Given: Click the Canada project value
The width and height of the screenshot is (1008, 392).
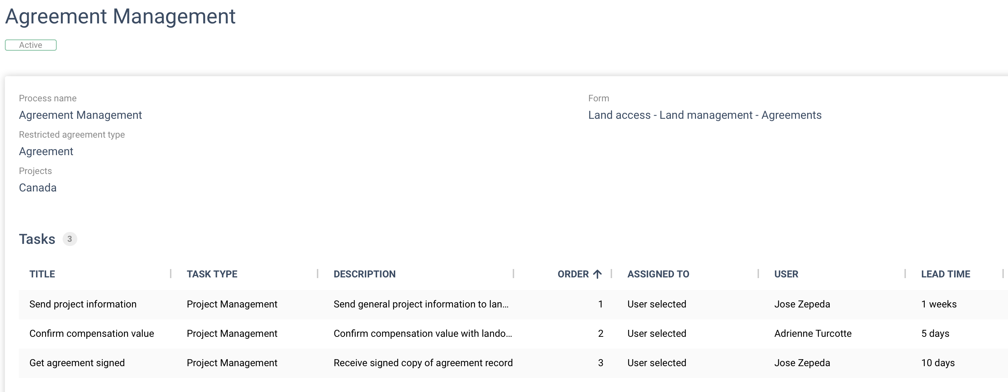Looking at the screenshot, I should tap(37, 188).
